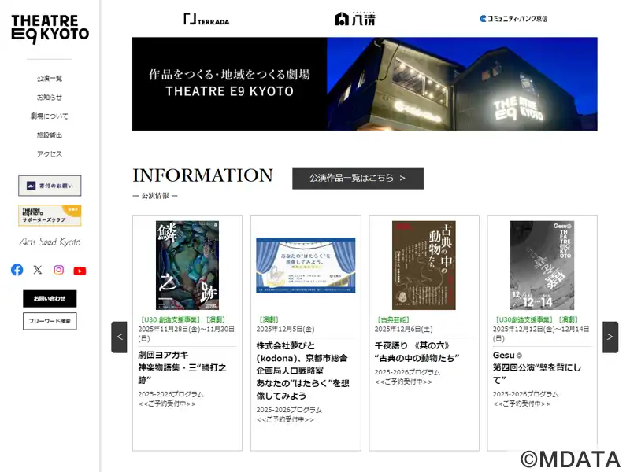Click the サポーターズクラブ banner
This screenshot has height=472, width=630.
pos(50,215)
